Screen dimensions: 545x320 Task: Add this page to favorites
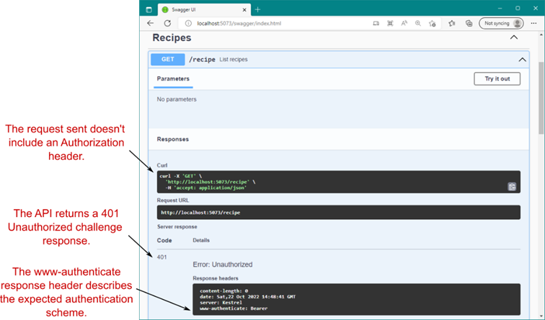tap(432, 23)
